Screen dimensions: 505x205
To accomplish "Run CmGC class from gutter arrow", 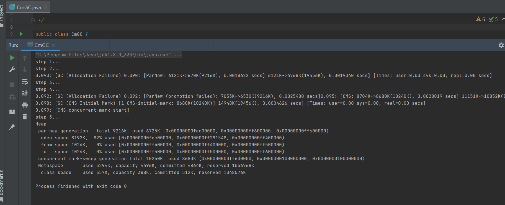I will pos(21,34).
